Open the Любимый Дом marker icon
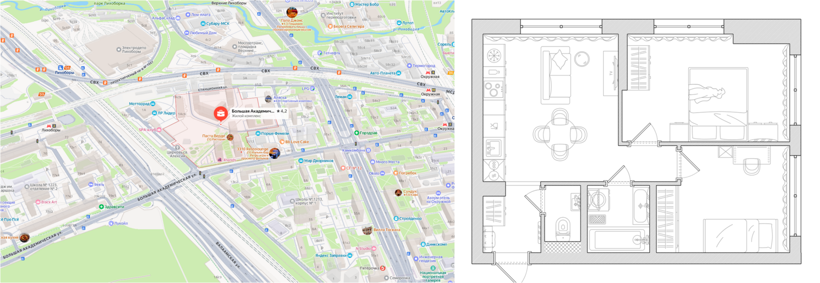The width and height of the screenshot is (820, 283). tap(186, 33)
